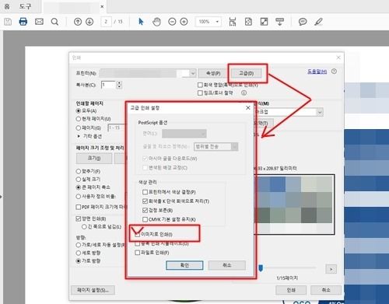Screen dimensions: 389x304
Task: Uncheck the 양면 인쇄(B) checkbox
Action: (x=79, y=218)
